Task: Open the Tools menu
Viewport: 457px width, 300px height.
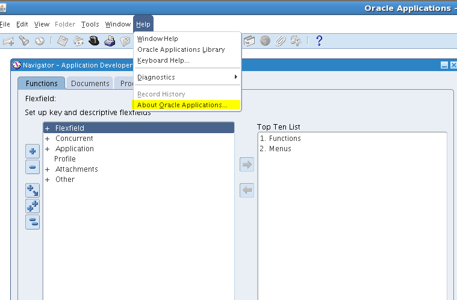Action: point(90,24)
